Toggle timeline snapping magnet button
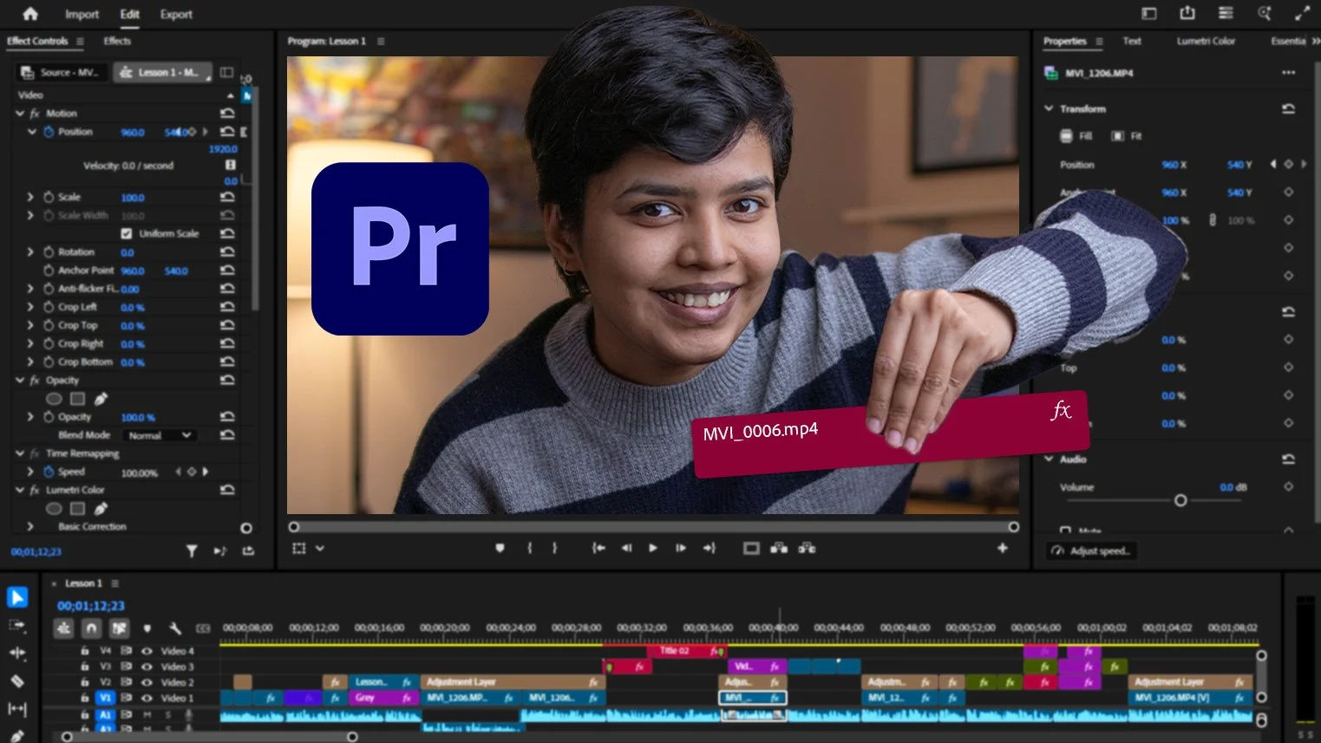1321x743 pixels. [92, 629]
